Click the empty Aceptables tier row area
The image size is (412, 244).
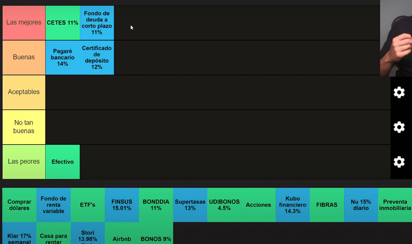point(214,92)
